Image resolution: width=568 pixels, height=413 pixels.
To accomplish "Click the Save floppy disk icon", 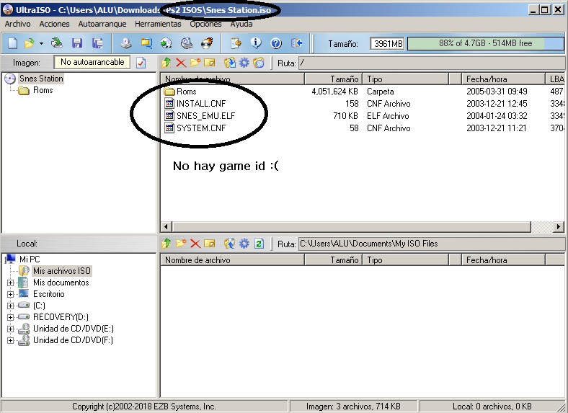I will click(x=76, y=43).
